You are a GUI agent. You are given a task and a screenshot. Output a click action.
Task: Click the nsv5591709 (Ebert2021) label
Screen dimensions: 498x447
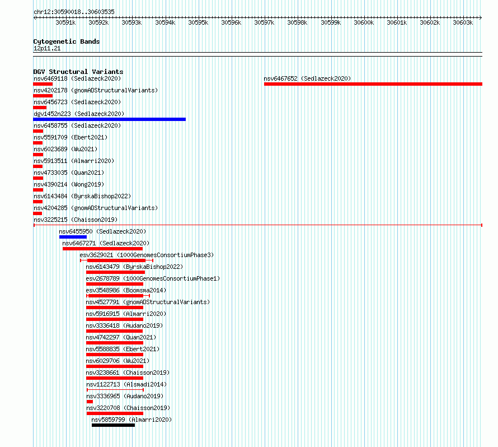[x=71, y=137]
